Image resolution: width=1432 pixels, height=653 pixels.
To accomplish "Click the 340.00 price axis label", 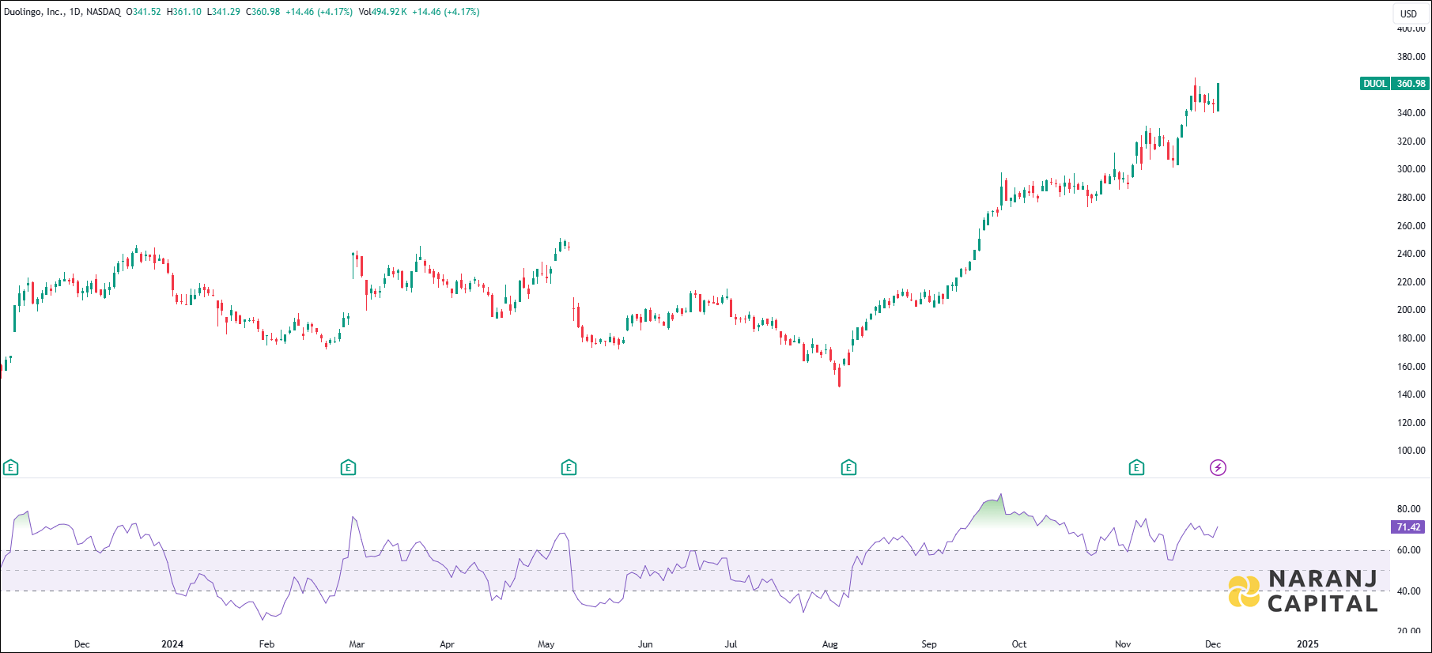I will click(x=1411, y=113).
